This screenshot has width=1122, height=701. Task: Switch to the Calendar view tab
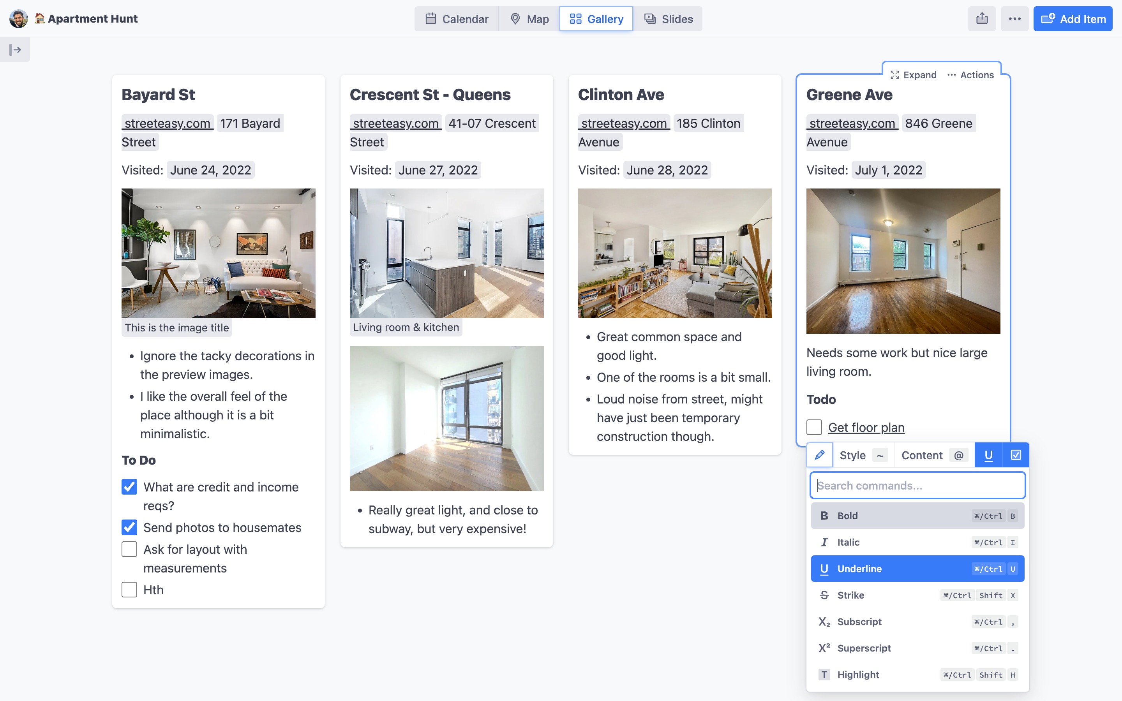[457, 19]
